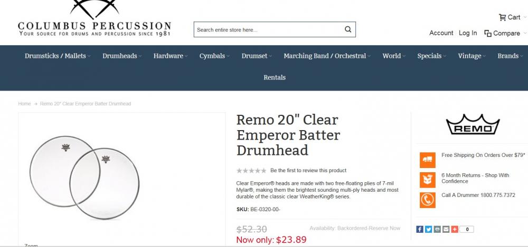
Task: Click the Compare squares icon
Action: (488, 33)
